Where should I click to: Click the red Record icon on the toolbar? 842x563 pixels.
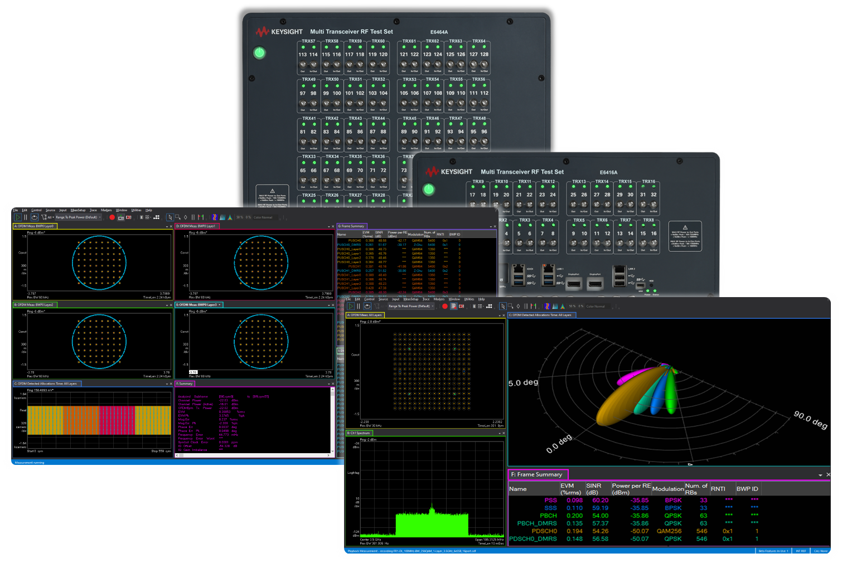(x=445, y=307)
